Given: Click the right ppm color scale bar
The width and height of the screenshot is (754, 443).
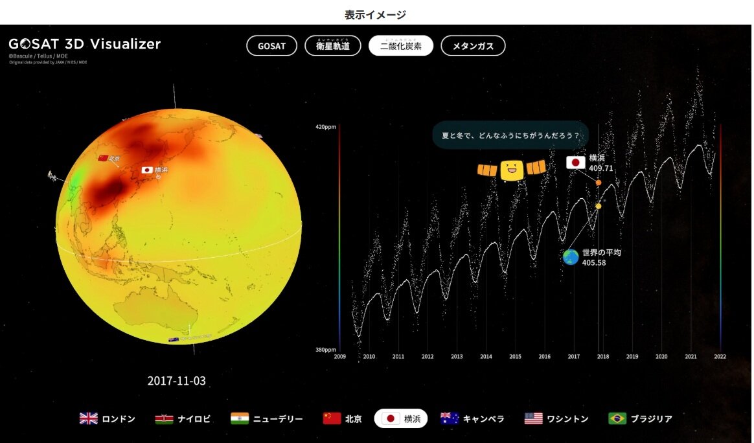Looking at the screenshot, I should (721, 238).
